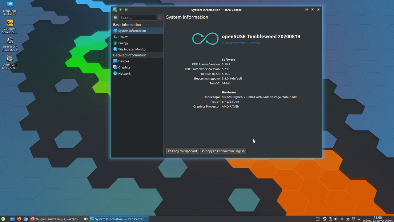Open the Graphics category
The width and height of the screenshot is (394, 222).
pyautogui.click(x=137, y=68)
